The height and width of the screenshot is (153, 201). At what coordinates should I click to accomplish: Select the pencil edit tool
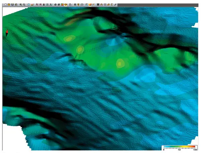(x=115, y=5)
